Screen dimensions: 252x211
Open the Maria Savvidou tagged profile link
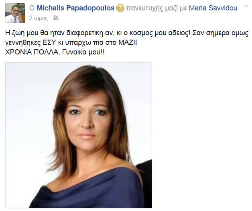click(x=213, y=8)
